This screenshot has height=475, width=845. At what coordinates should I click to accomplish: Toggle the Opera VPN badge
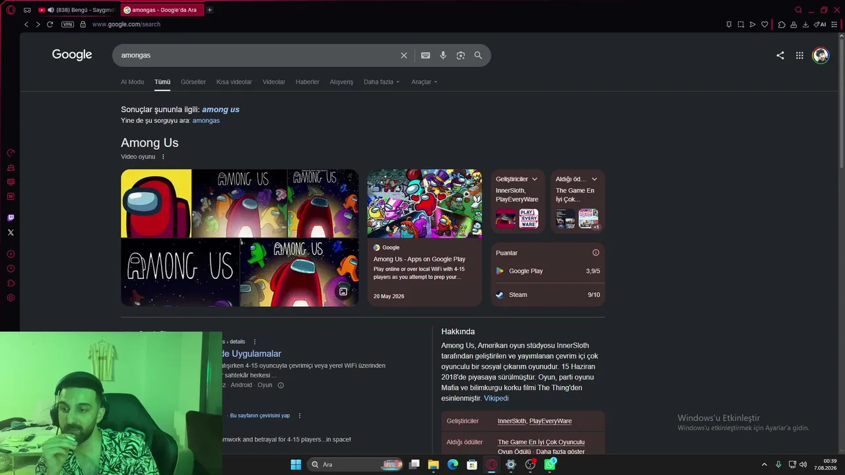point(67,24)
